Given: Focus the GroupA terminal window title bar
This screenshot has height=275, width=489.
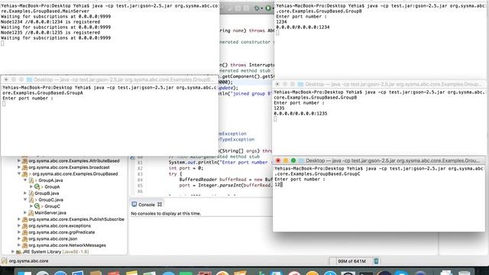Looking at the screenshot, I should pos(110,79).
